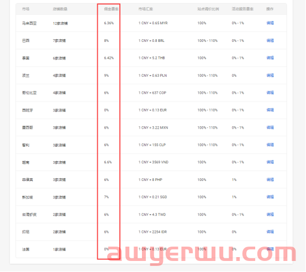Select the 6.42% commission rate value

click(109, 58)
